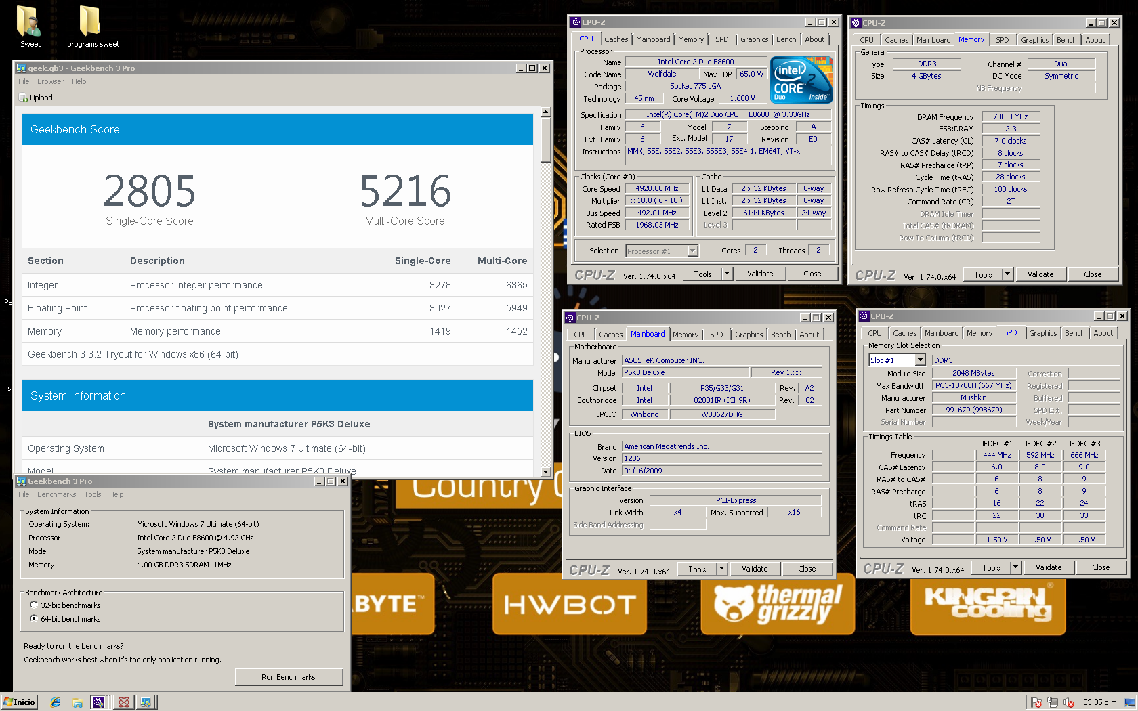Open Memory tab in CPU-Z SPD slot window

point(979,333)
